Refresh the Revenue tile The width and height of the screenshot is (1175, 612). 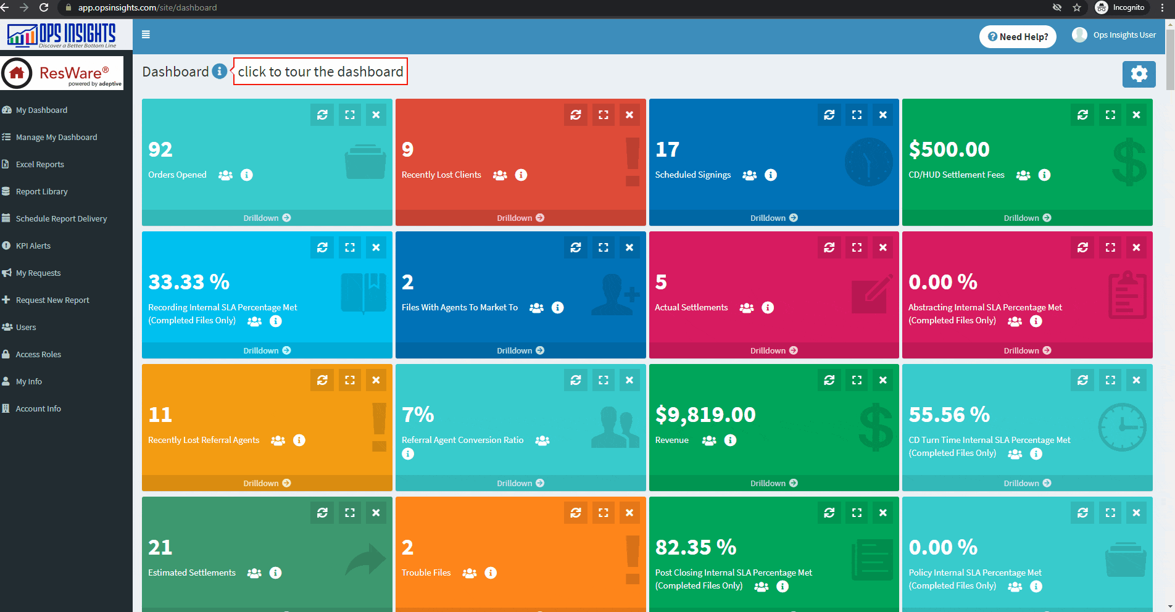tap(829, 380)
